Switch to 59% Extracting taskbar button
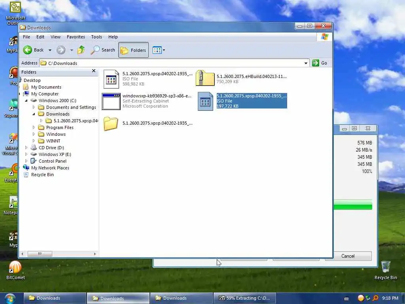 tap(244, 298)
